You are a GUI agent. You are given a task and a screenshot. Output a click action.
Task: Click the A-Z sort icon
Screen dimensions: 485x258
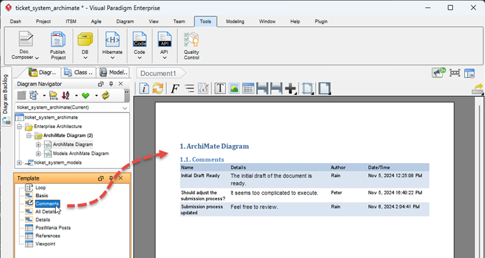66,95
